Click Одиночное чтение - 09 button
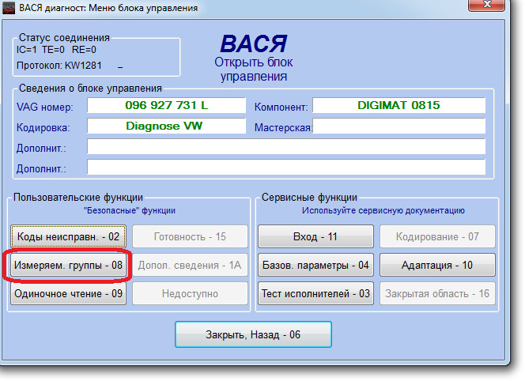The width and height of the screenshot is (525, 381). (68, 293)
